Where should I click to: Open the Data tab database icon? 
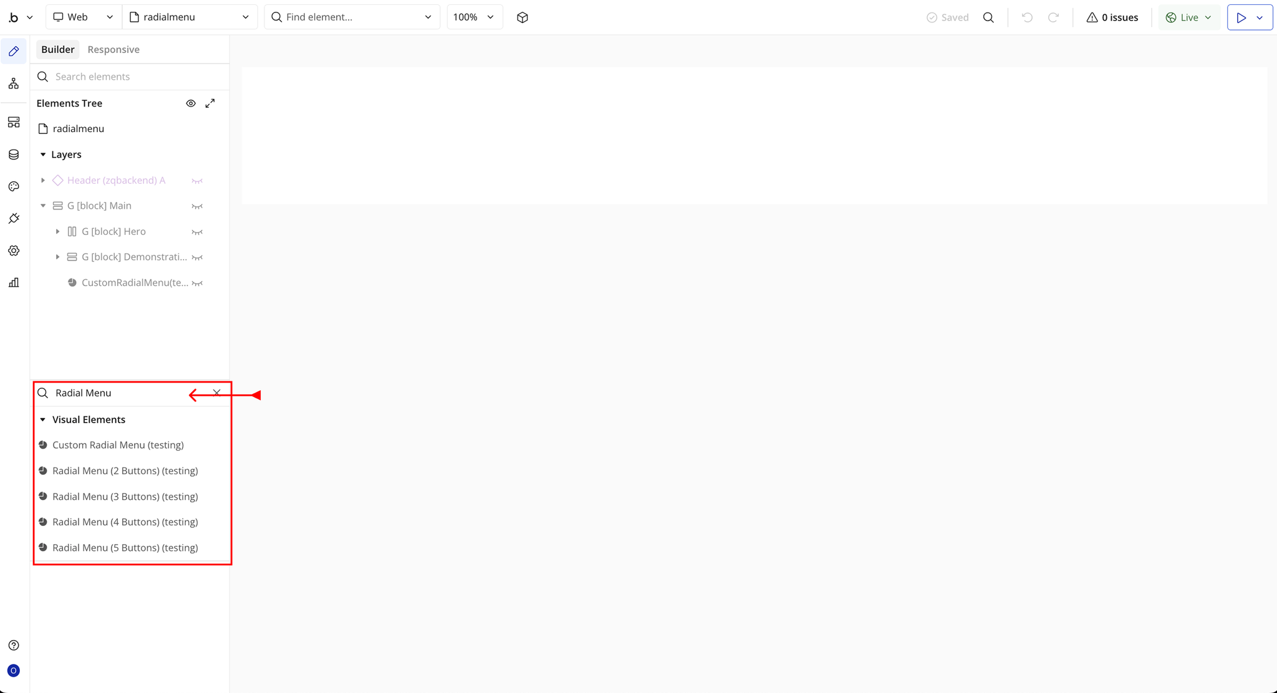click(x=14, y=155)
